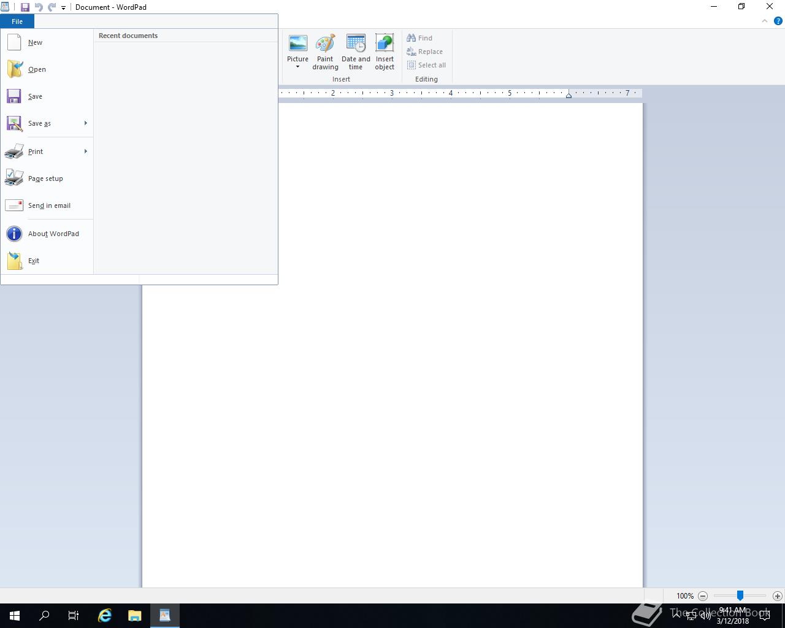The height and width of the screenshot is (628, 785).
Task: Click the Picture insert icon
Action: pyautogui.click(x=297, y=44)
